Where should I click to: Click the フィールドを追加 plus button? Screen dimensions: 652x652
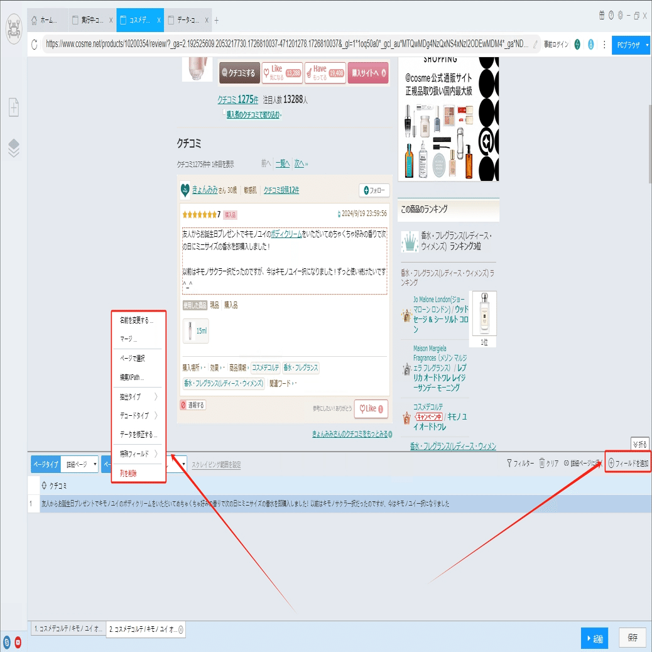pyautogui.click(x=628, y=463)
